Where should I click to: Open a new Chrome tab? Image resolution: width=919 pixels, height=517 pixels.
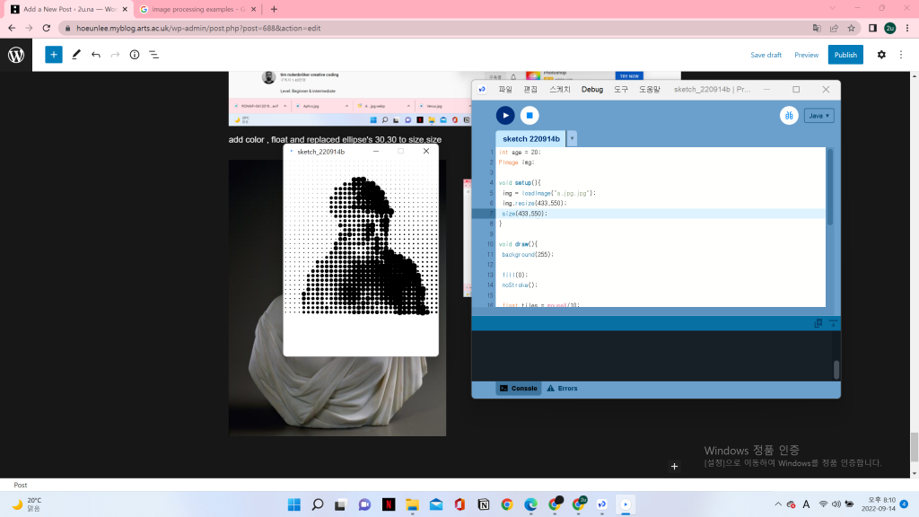[274, 9]
